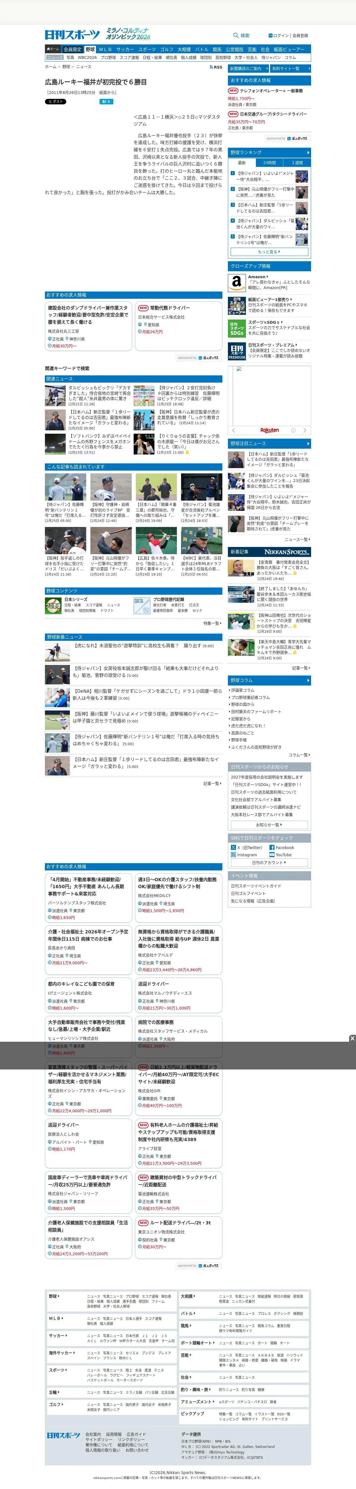Viewport: 356px width, 1489px height.
Task: Click the B! Hatena bookmark button
Action: coord(107,101)
